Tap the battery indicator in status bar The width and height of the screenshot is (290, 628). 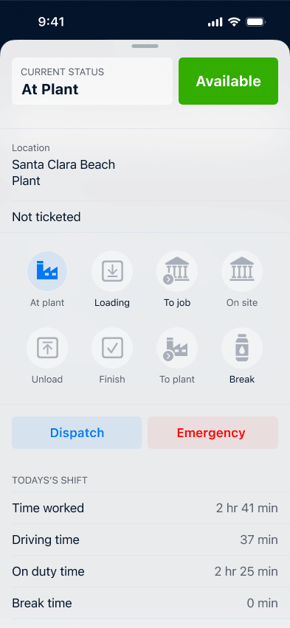(255, 22)
